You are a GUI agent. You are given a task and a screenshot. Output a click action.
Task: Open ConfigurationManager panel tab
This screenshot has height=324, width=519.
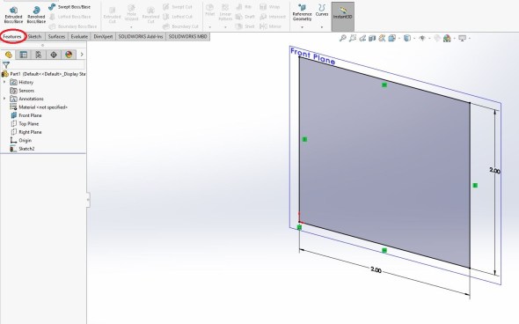tap(39, 55)
